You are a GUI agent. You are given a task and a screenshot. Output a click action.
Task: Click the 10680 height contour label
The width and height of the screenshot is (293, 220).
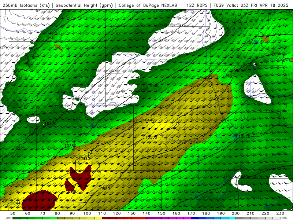[x=242, y=177]
